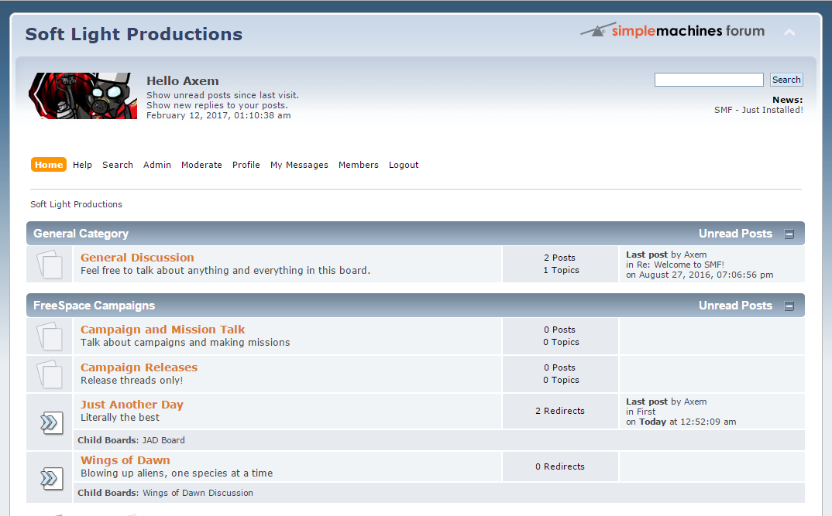The width and height of the screenshot is (832, 516).
Task: Open Wings of Dawn Discussion child board
Action: pyautogui.click(x=198, y=493)
